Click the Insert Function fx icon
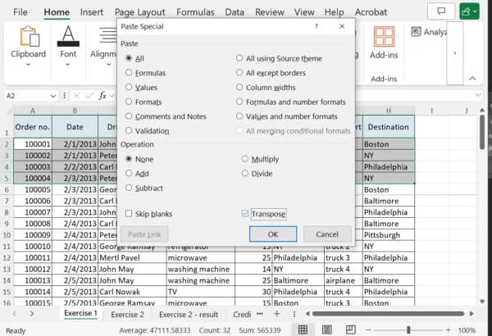The image size is (492, 336). point(102,95)
